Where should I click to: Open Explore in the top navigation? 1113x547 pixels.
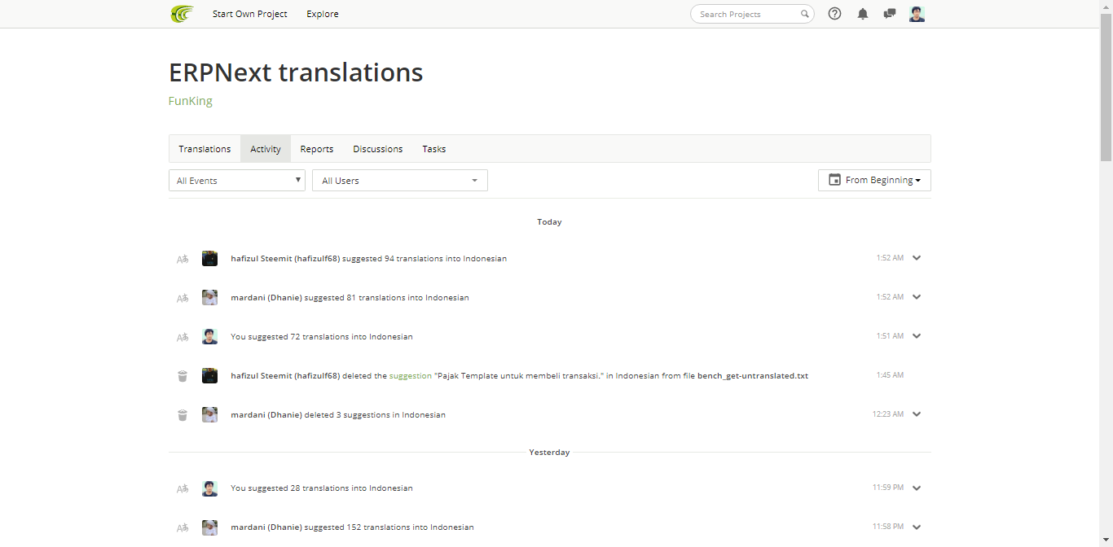[x=323, y=14]
